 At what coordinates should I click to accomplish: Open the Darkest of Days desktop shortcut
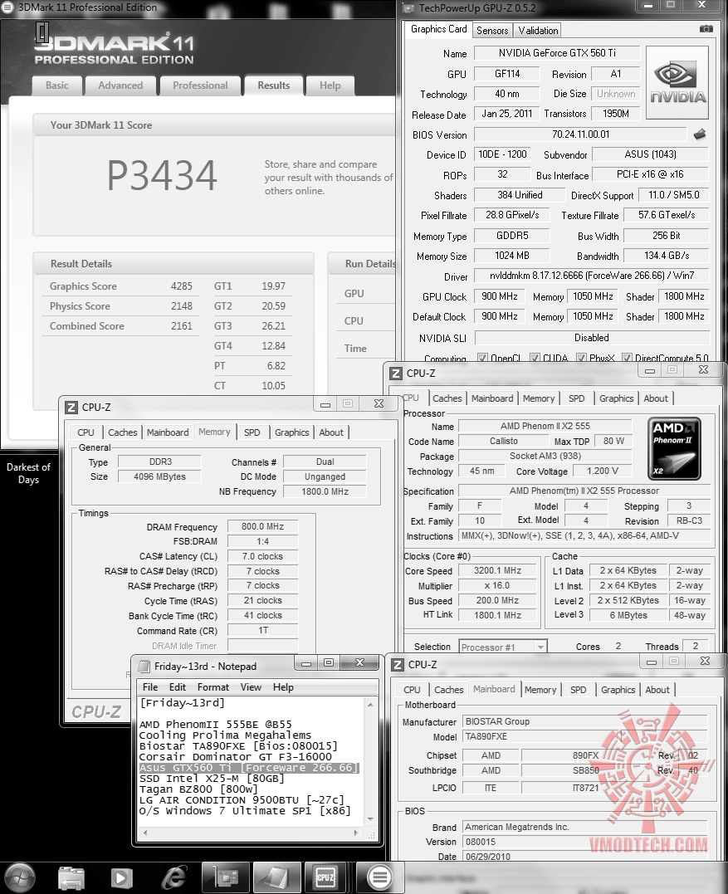(28, 473)
